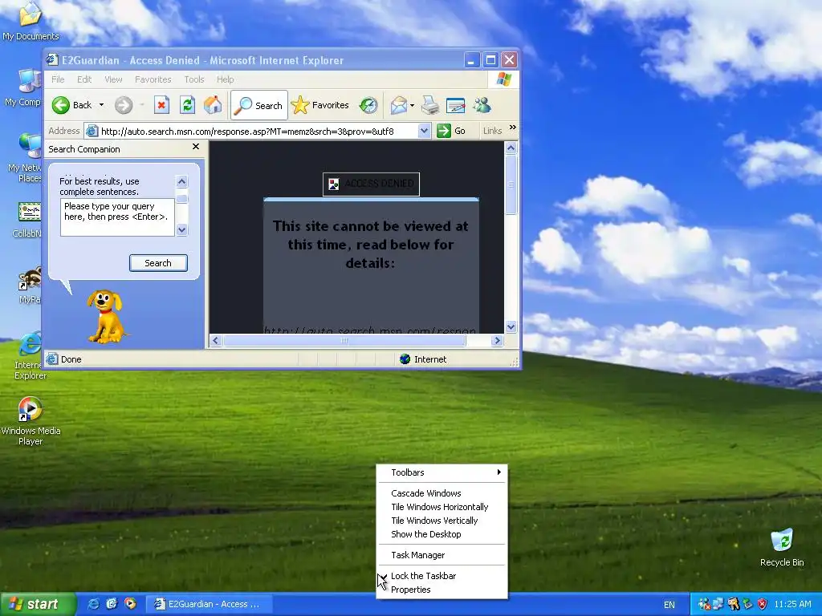The width and height of the screenshot is (822, 616).
Task: Expand the Toolbars submenu in context menu
Action: [x=442, y=472]
